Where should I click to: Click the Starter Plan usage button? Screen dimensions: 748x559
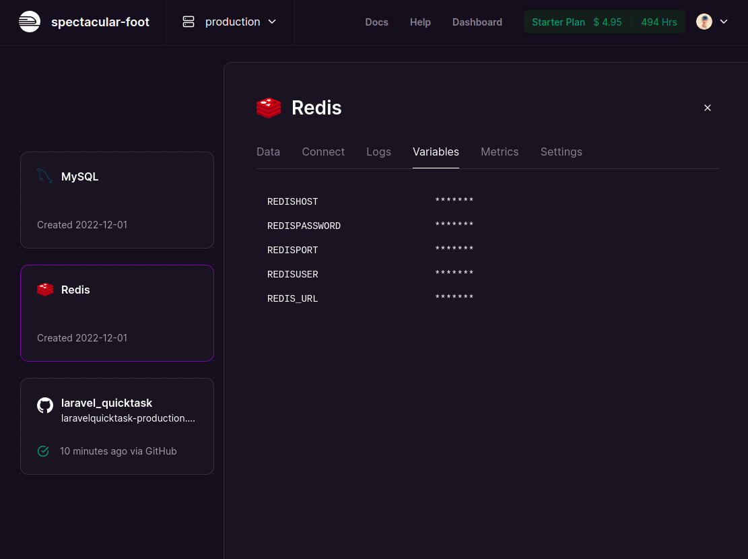tap(604, 22)
